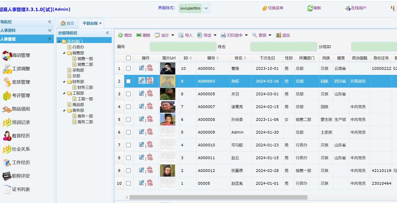Click the 退出 exit toolbar icon

pyautogui.click(x=279, y=35)
